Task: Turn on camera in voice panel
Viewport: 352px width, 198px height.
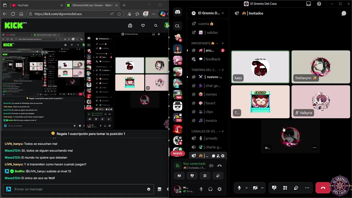Action: (x=179, y=176)
